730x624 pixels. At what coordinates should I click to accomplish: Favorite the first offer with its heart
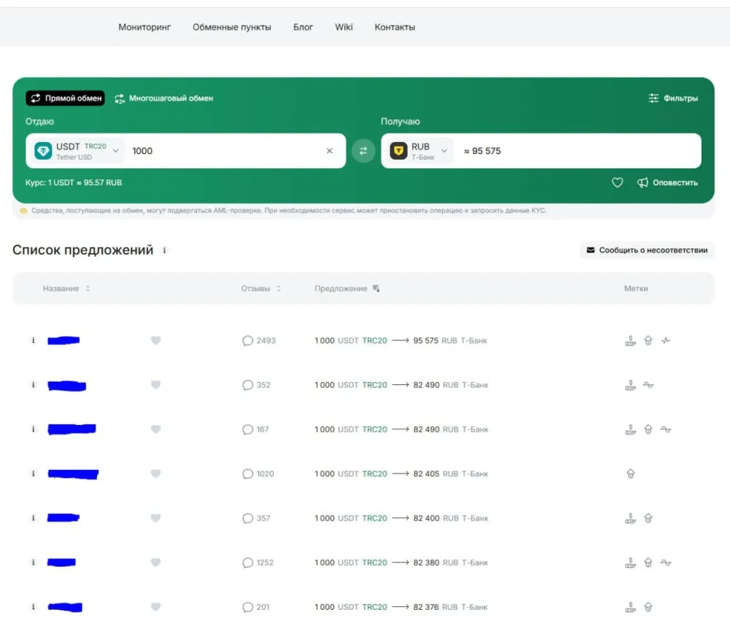pyautogui.click(x=155, y=341)
